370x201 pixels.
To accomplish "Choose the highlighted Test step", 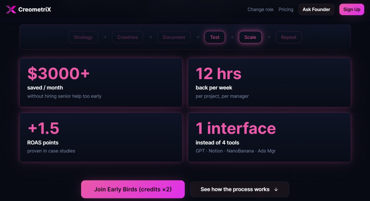I will [x=214, y=37].
